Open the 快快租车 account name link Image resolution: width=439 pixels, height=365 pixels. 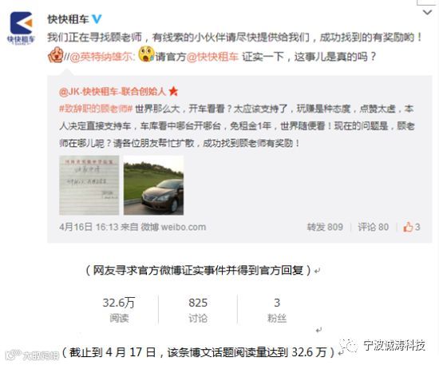[68, 19]
